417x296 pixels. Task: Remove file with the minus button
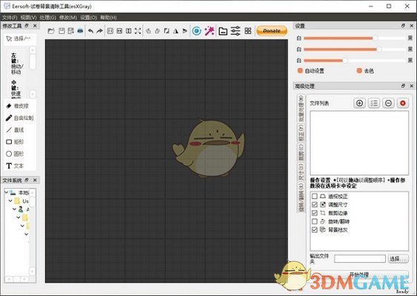(x=388, y=103)
